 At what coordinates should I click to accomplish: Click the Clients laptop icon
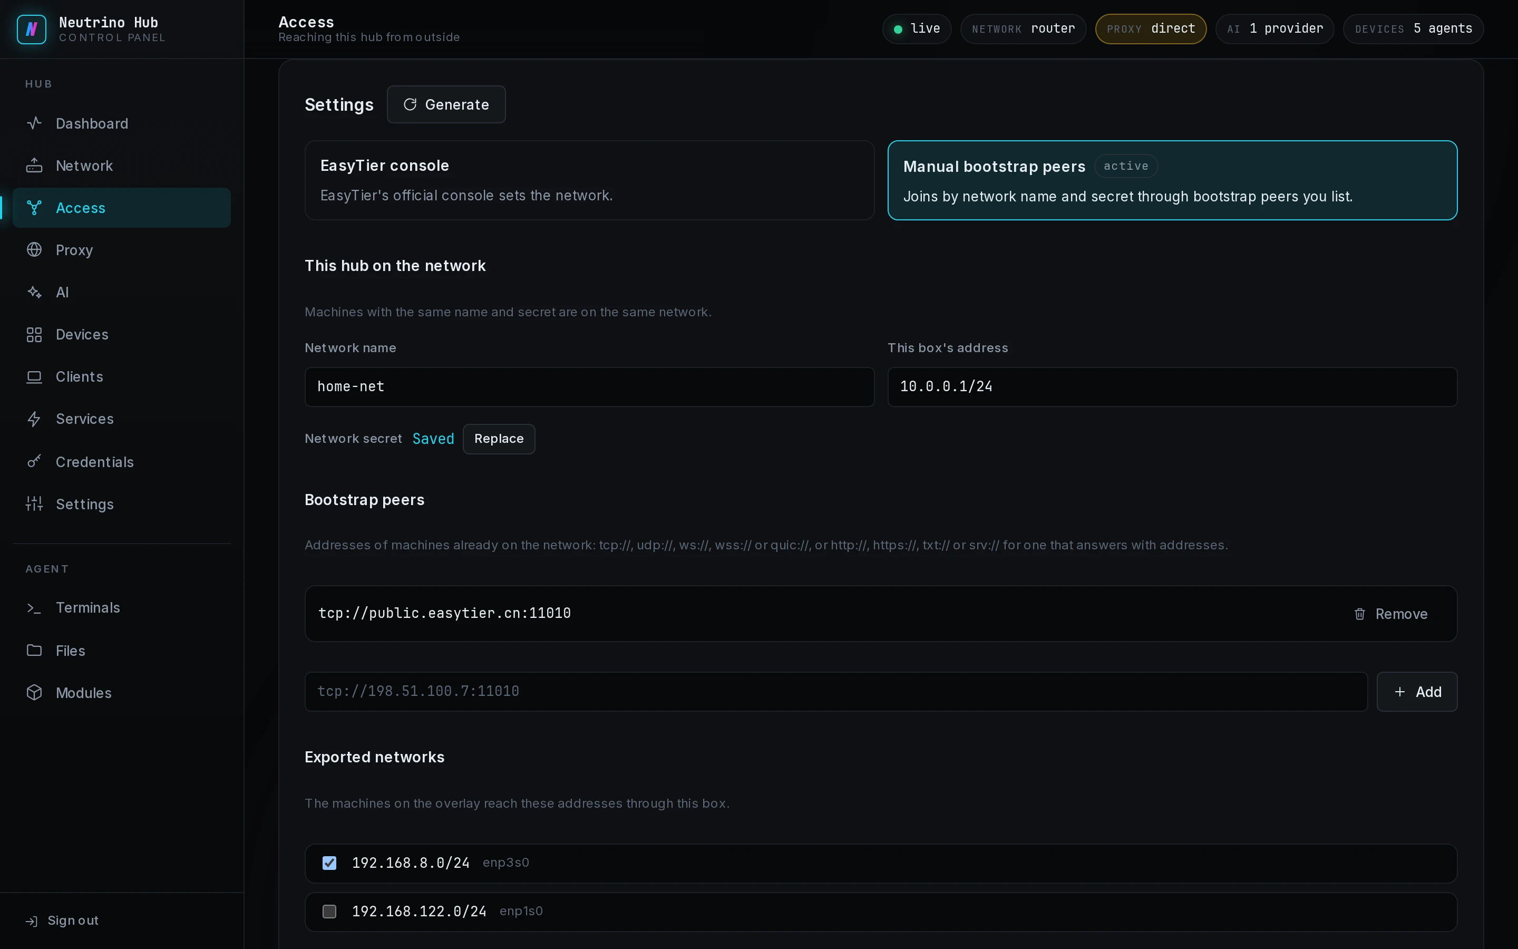pos(34,376)
